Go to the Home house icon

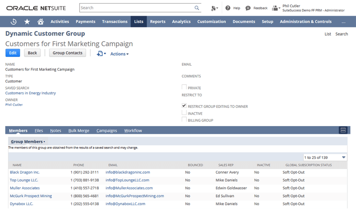40,22
